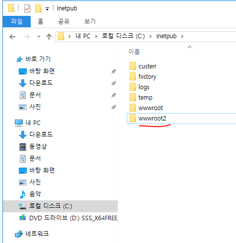Select the custerr folder
The height and width of the screenshot is (243, 236).
tap(147, 66)
